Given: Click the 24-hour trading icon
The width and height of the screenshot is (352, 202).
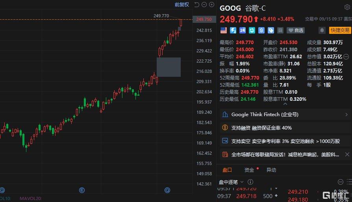Looking at the screenshot, I should pyautogui.click(x=243, y=30).
